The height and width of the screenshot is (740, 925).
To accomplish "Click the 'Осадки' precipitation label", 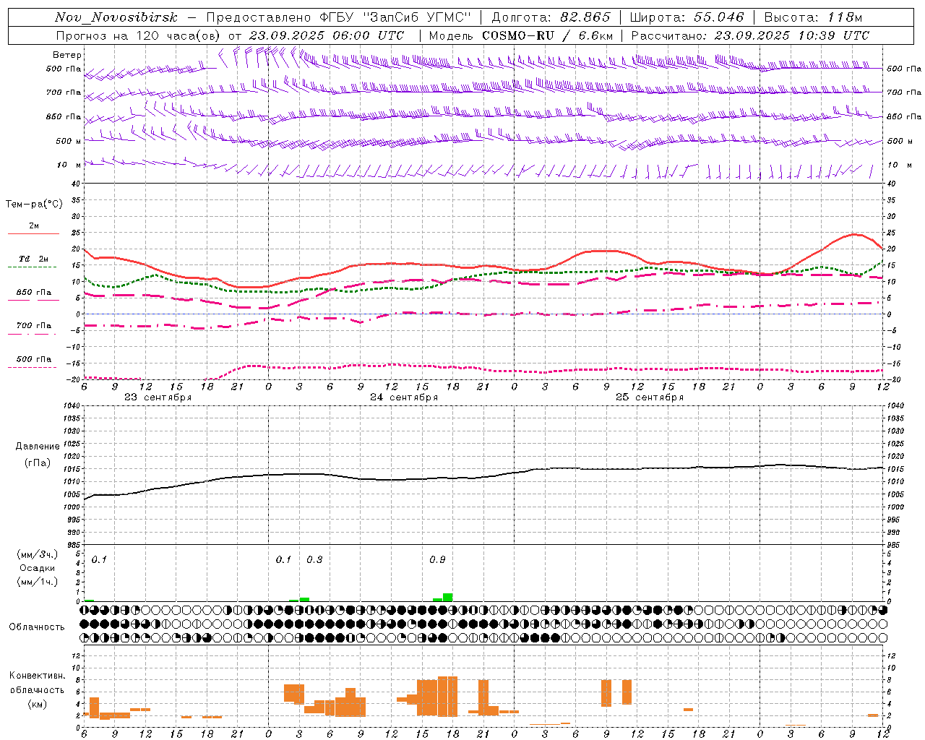I will click(38, 568).
